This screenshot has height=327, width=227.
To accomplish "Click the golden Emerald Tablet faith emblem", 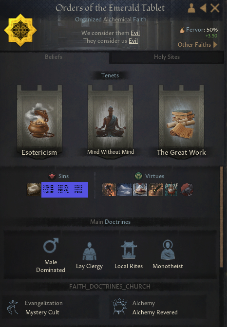I will click(x=20, y=30).
